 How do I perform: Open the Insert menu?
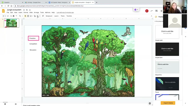coord(20,13)
